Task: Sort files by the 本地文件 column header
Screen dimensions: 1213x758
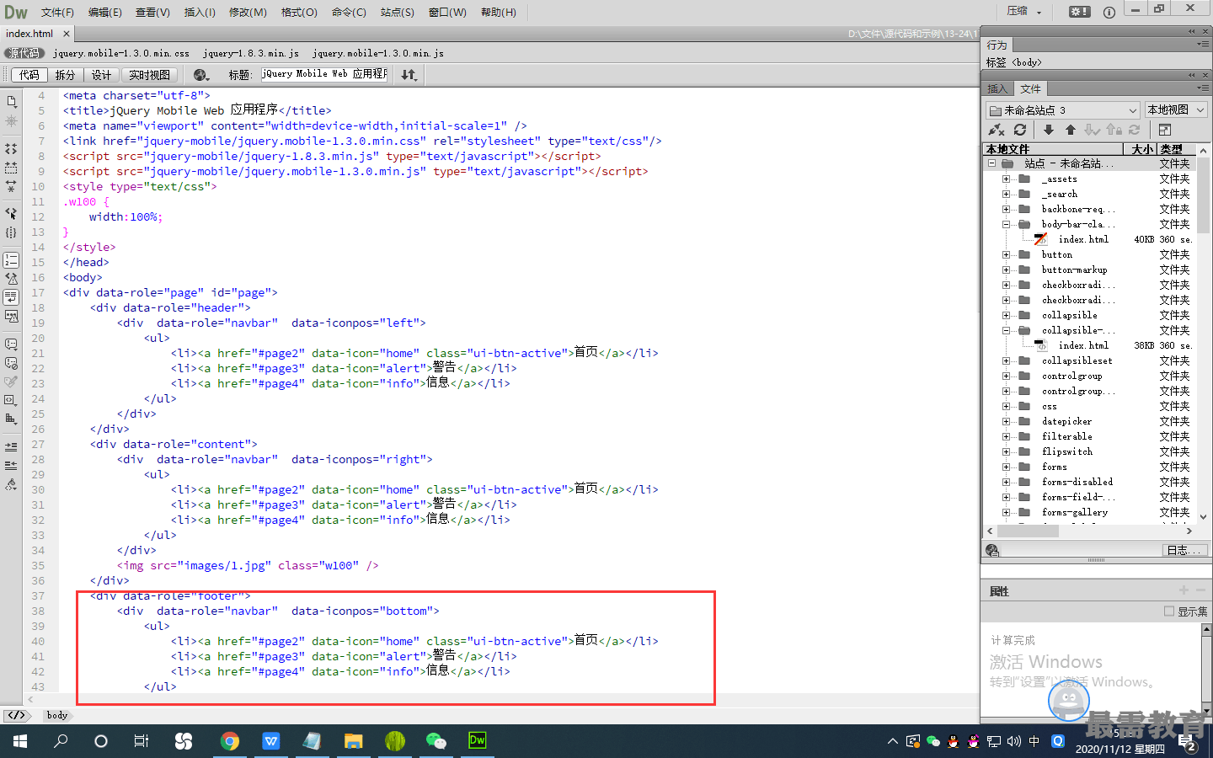Action: point(1054,149)
